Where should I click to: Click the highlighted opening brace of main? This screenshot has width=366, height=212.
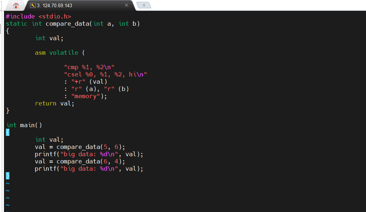click(x=8, y=132)
